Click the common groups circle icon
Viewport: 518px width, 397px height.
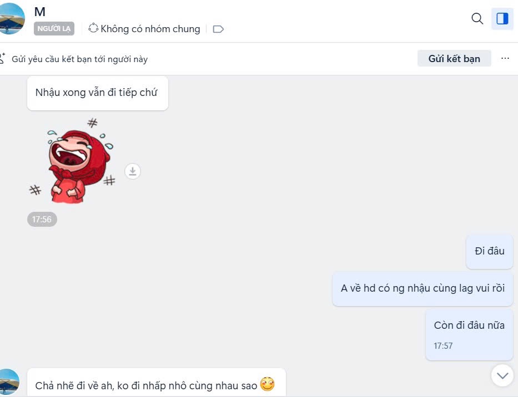[93, 28]
